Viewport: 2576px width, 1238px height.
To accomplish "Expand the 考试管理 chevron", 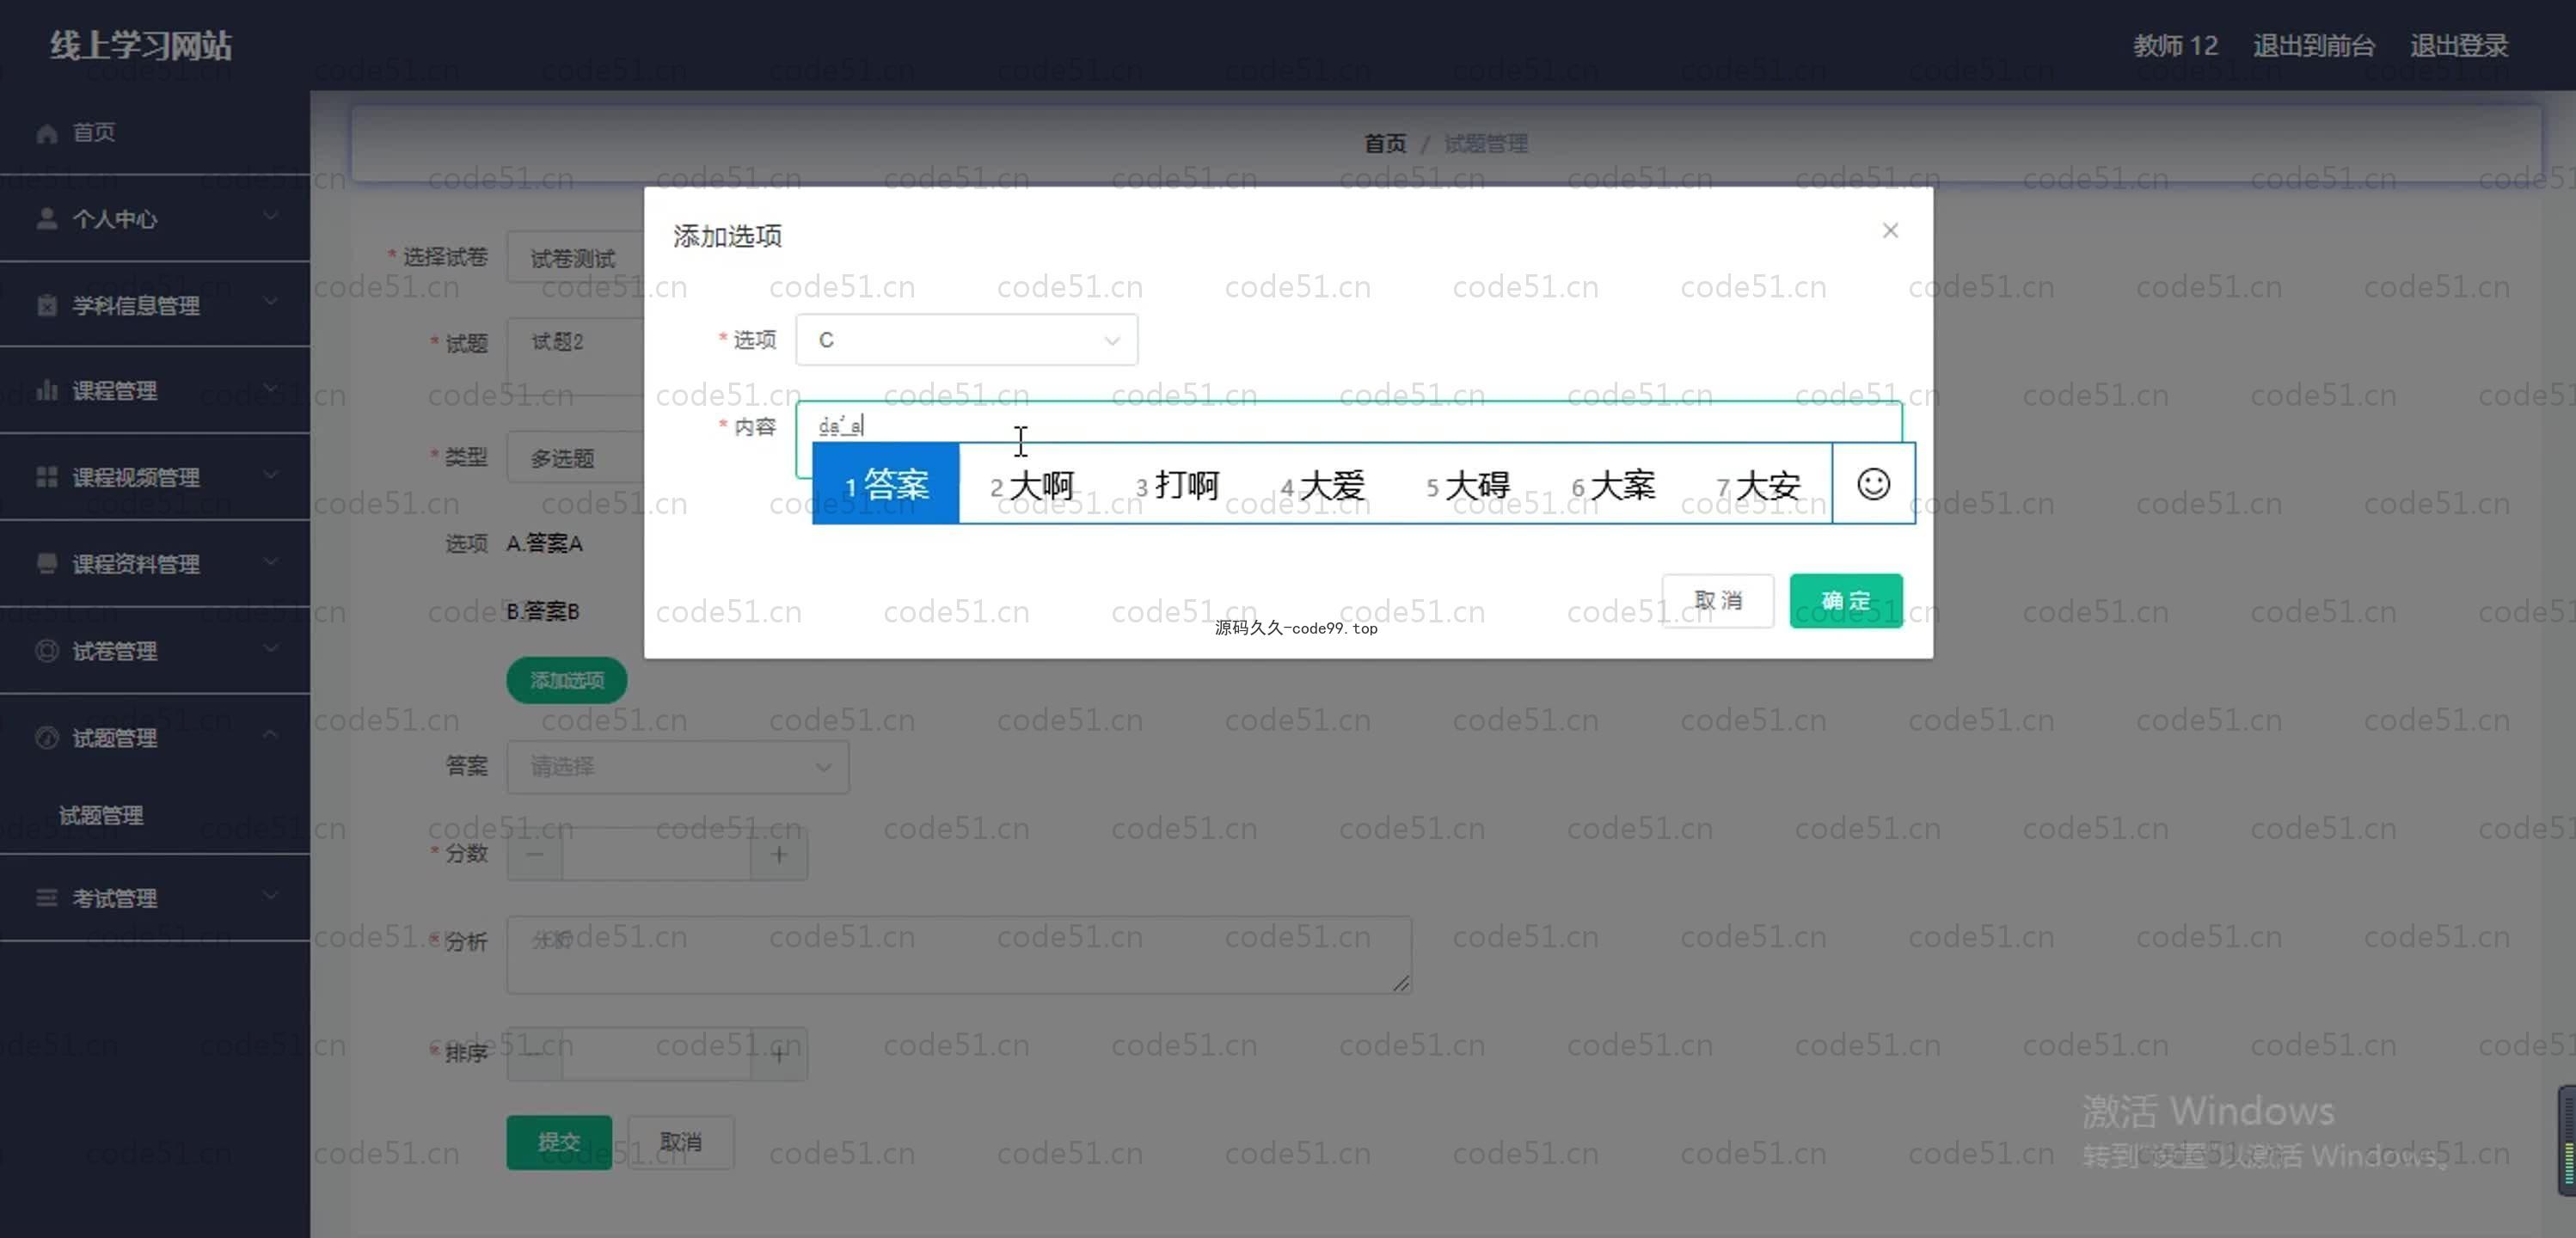I will click(x=270, y=895).
